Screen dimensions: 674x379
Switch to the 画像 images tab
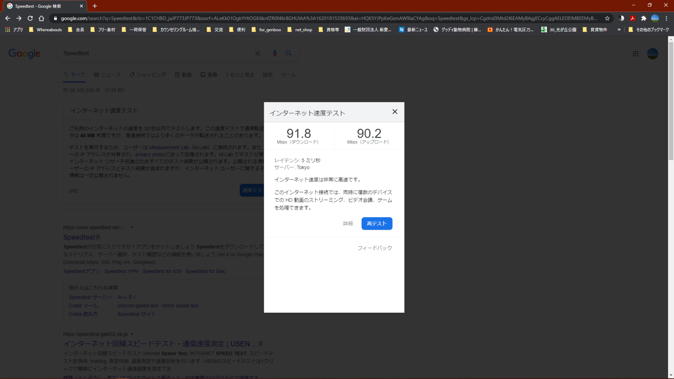pyautogui.click(x=209, y=75)
